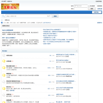Open the 本周话题 forum
Screen dimensions: 103x103
(x=9, y=61)
